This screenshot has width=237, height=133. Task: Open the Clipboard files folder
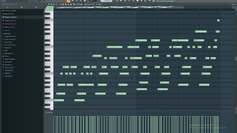(x=10, y=36)
